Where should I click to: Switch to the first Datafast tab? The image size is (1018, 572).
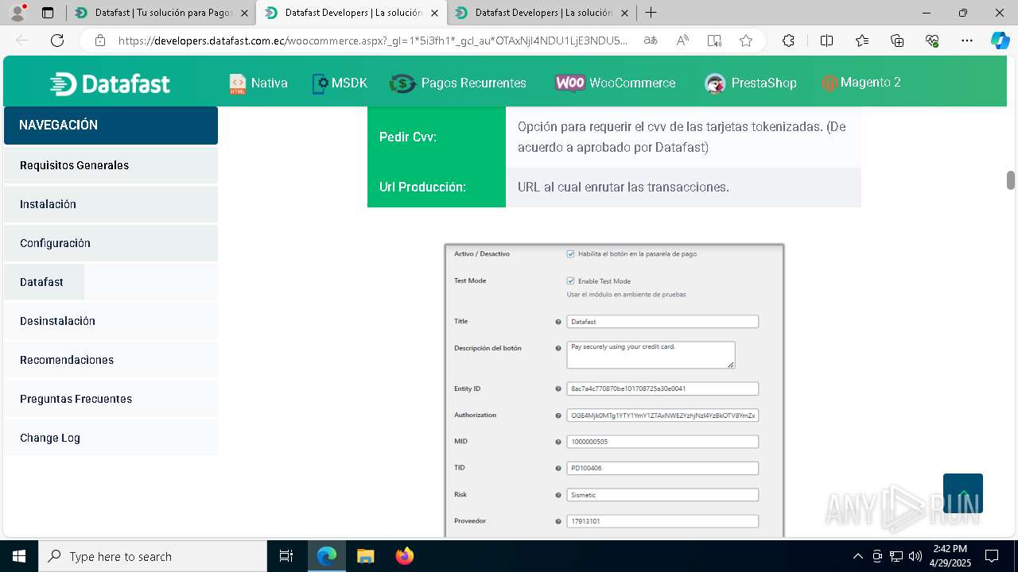point(161,13)
